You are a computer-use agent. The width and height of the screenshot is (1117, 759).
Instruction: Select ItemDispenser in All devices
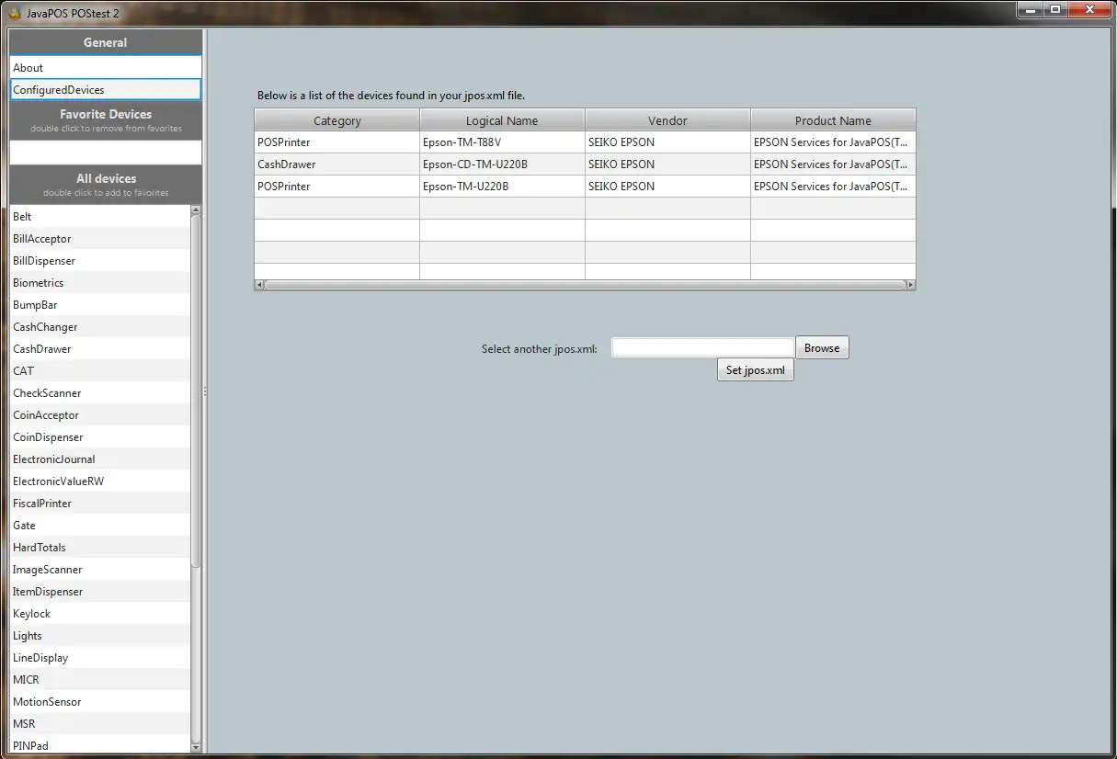click(x=99, y=592)
